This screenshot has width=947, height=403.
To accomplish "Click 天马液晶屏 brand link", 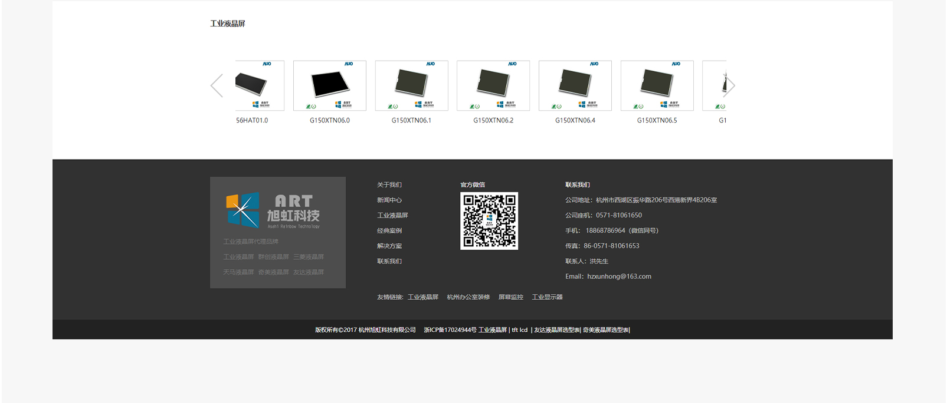I will tap(238, 272).
